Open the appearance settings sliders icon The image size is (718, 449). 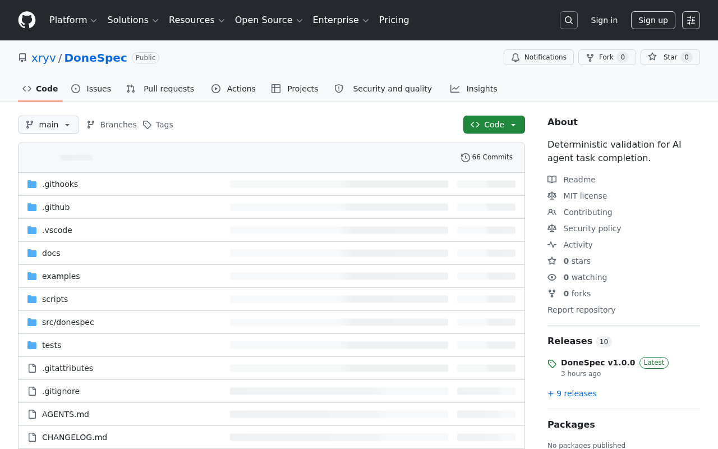691,20
